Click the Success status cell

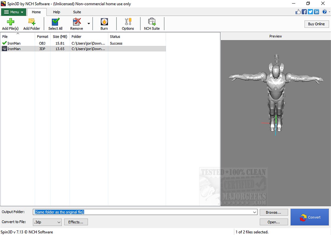[x=116, y=43]
